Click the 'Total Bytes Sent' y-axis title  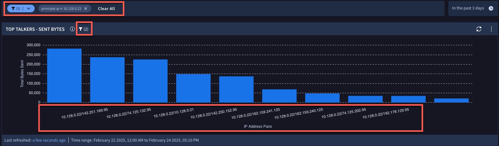[22, 74]
